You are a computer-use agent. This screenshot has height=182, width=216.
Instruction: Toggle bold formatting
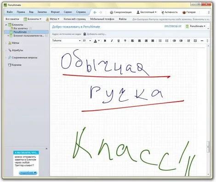105,41
